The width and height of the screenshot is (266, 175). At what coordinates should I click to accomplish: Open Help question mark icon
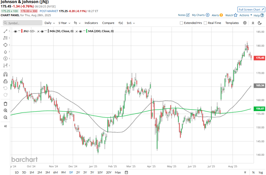[262, 15]
